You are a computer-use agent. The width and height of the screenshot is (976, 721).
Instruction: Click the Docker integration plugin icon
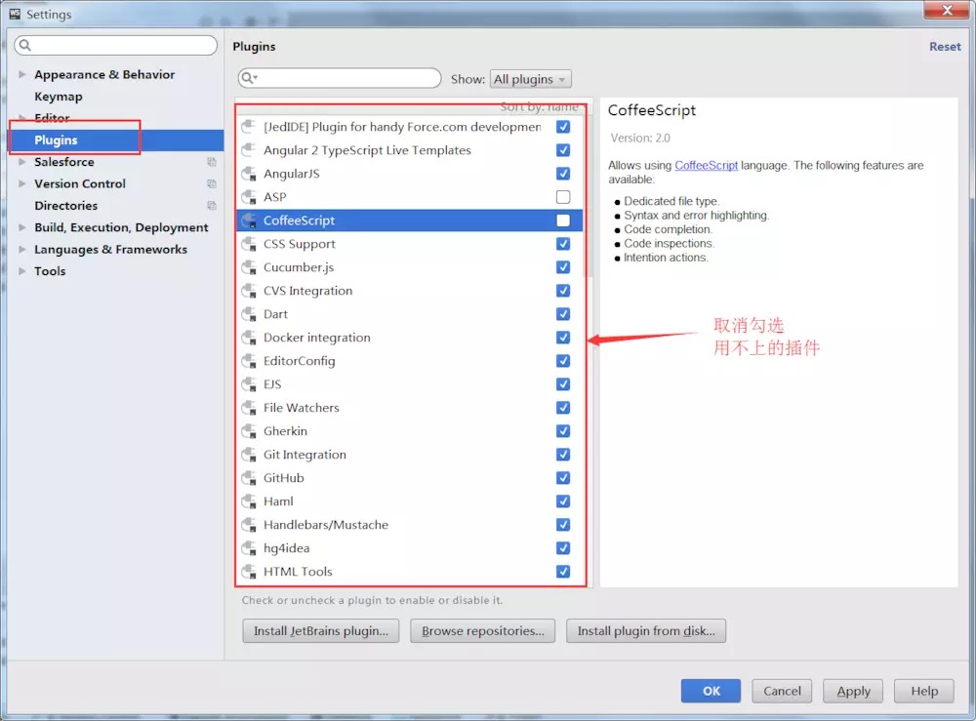click(x=249, y=338)
